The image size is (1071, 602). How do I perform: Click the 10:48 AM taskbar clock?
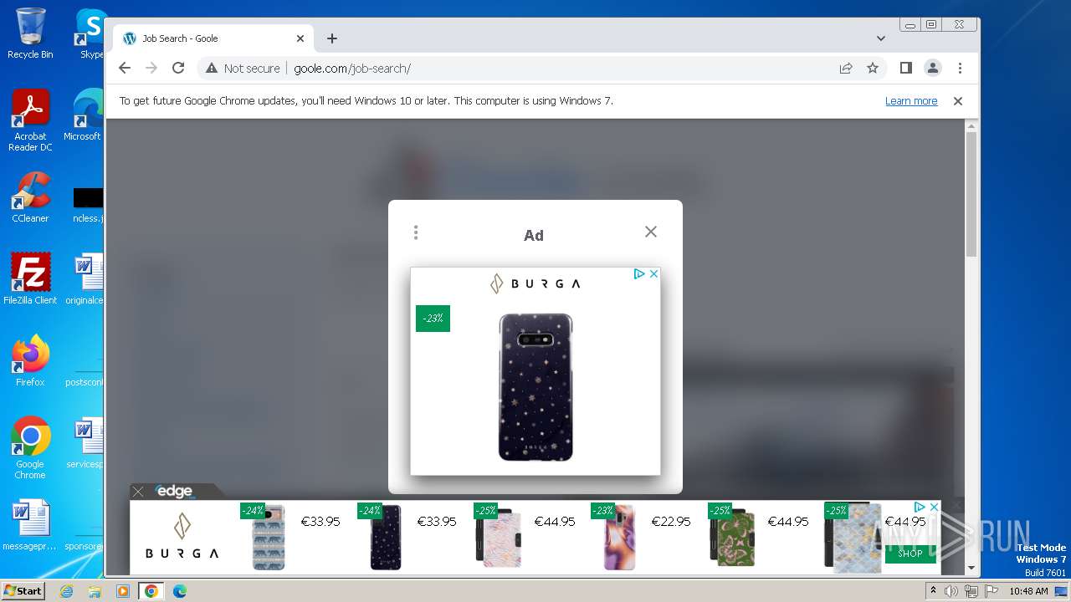[x=1028, y=591]
